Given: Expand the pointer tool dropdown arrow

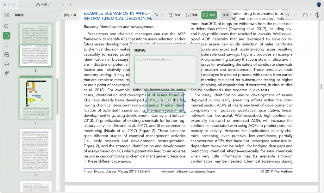Looking at the screenshot, I should 162,15.
